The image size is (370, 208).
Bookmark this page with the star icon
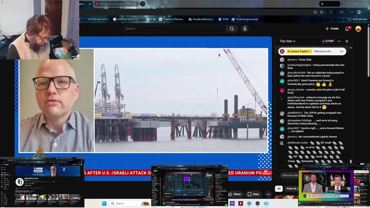tap(321, 12)
